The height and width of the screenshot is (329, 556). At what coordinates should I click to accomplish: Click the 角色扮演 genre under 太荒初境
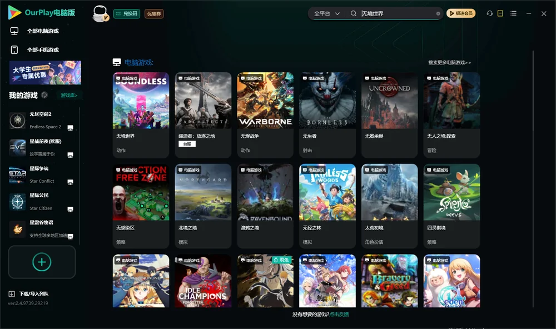tap(374, 242)
